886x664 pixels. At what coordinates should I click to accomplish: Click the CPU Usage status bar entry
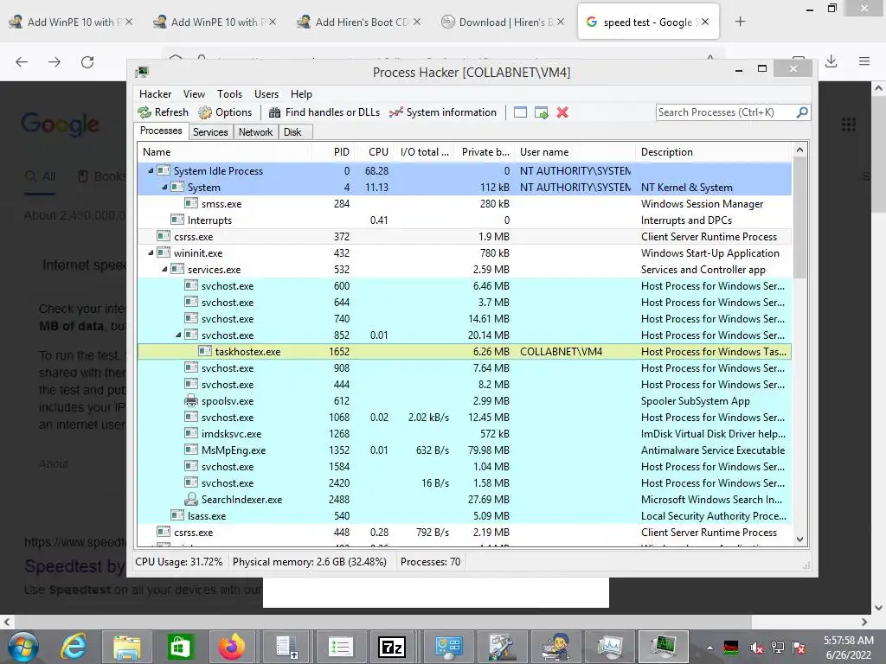pos(178,562)
